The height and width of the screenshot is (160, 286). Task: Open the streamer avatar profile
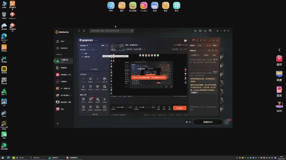pos(186,40)
